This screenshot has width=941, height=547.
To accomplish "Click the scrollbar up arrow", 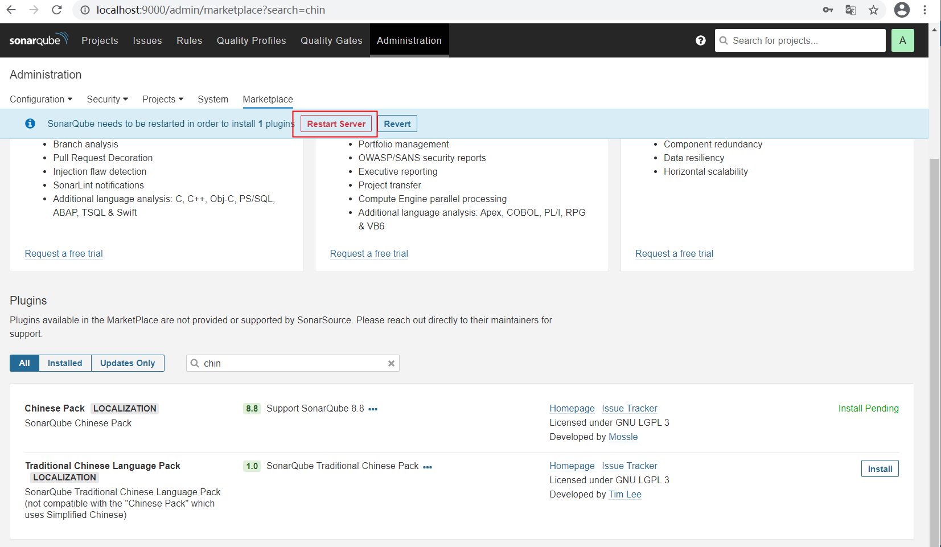I will pyautogui.click(x=934, y=29).
